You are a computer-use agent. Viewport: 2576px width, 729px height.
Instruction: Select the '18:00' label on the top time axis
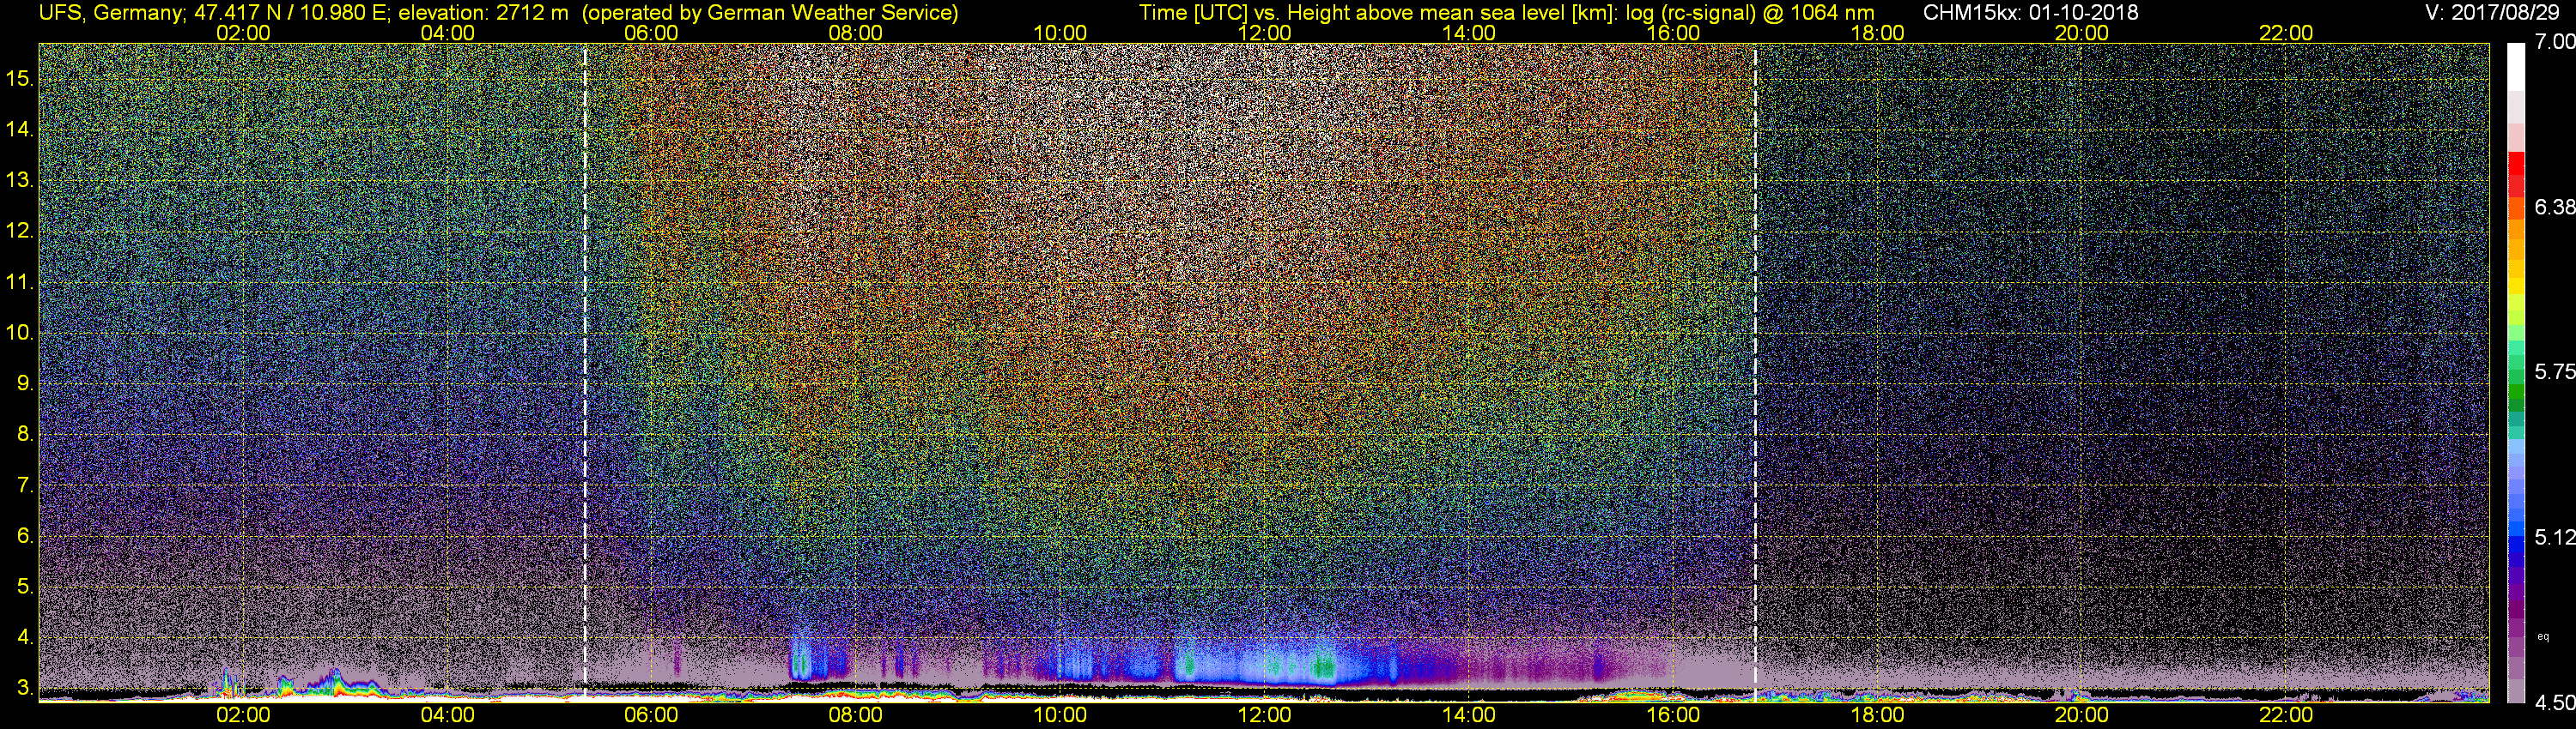coord(1877,33)
